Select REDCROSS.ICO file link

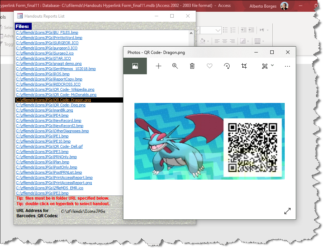(48, 84)
